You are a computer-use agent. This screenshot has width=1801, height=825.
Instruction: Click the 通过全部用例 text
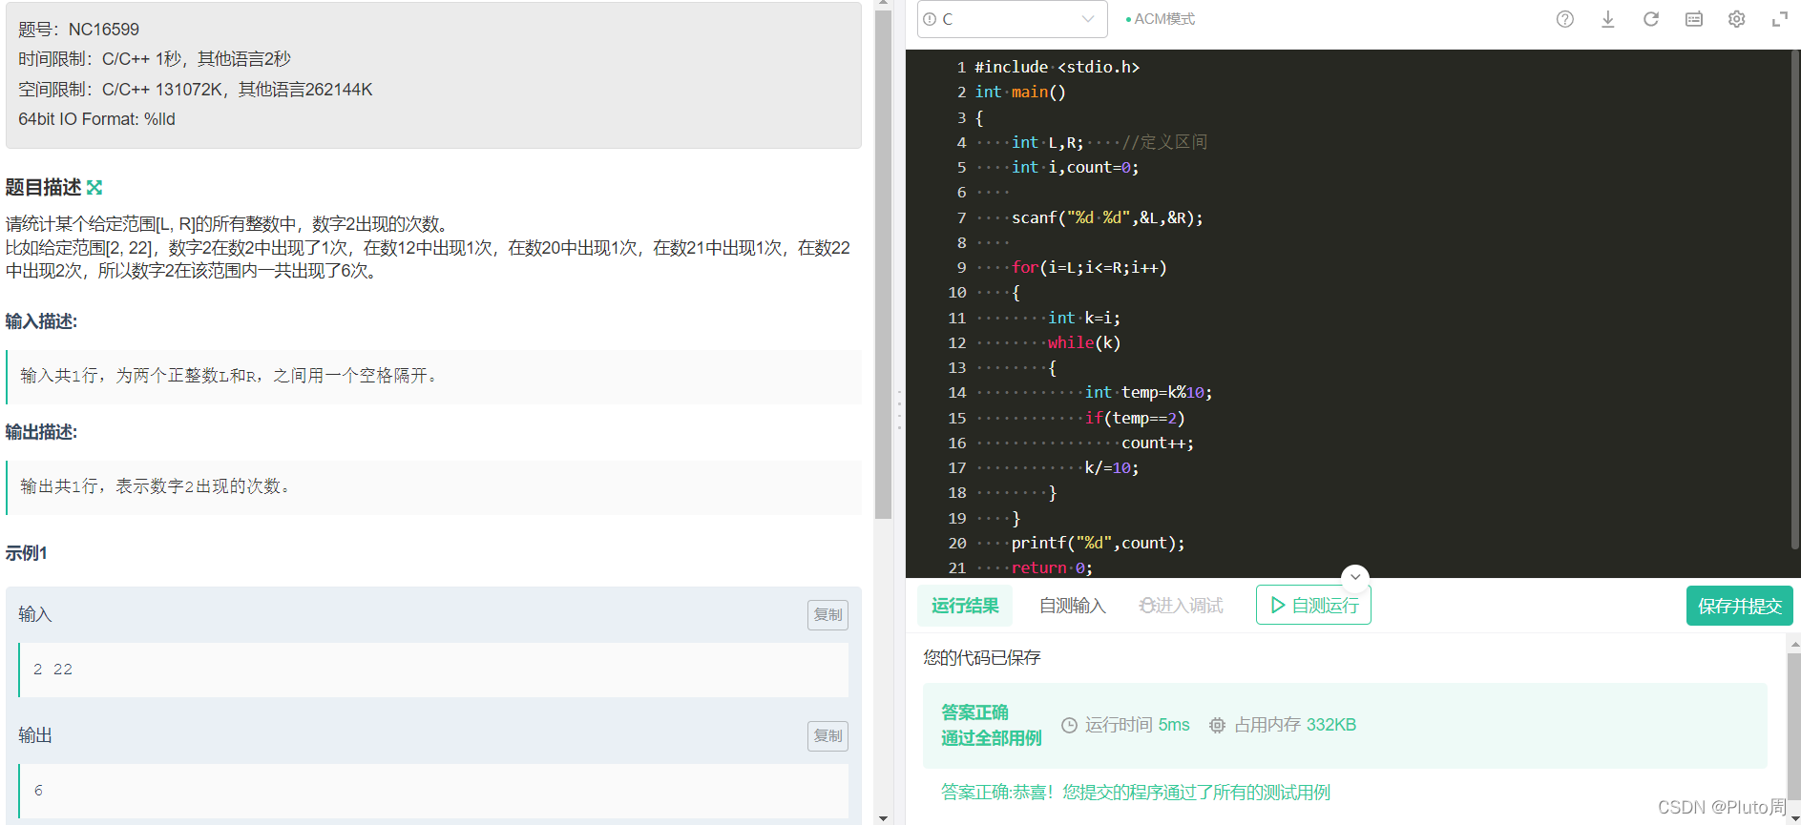pos(992,738)
